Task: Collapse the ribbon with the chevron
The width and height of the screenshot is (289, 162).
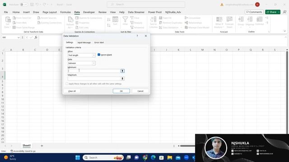Action: [285, 31]
